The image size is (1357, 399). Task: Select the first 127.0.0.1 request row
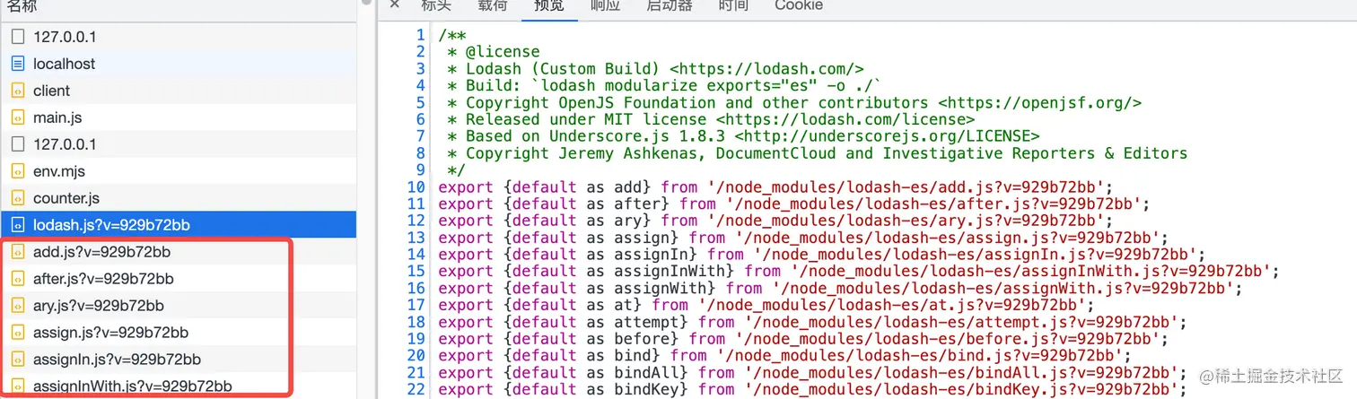[x=178, y=37]
